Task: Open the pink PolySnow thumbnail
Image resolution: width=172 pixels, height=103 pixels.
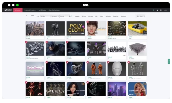Action: click(x=35, y=69)
